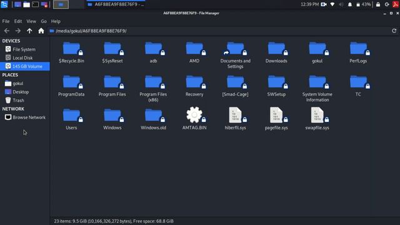
Task: Click the volume muted icon in tray
Action: (x=341, y=4)
